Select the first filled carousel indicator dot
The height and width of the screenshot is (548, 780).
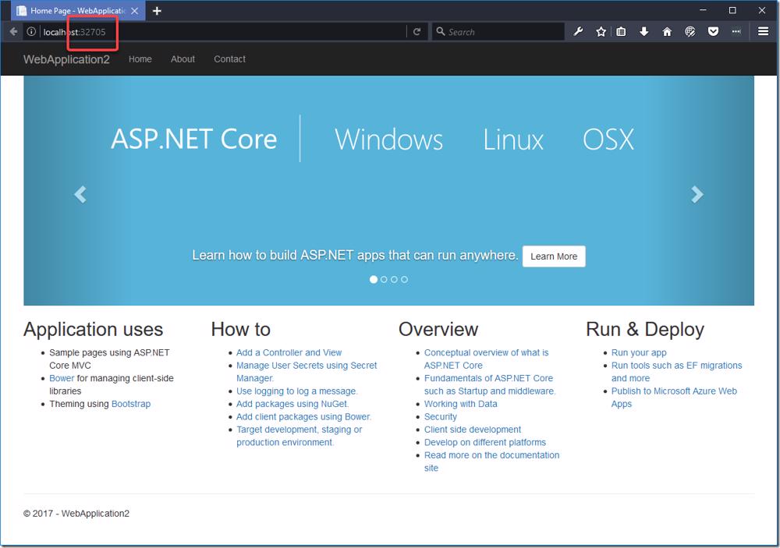374,280
